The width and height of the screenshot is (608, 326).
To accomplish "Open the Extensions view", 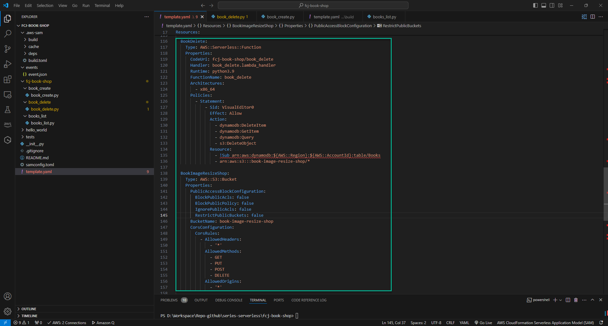I will tap(8, 79).
